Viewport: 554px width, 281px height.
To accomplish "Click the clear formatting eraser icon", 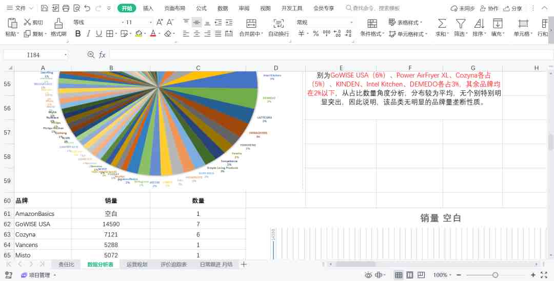I will pyautogui.click(x=168, y=33).
